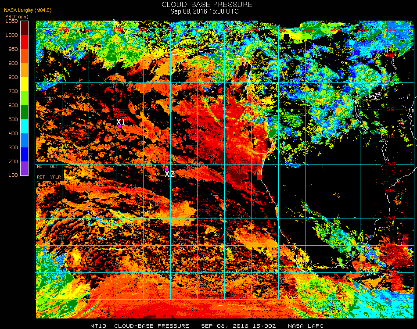Click the 25S latitude label
Screen dimensions: 417x329
coord(390,218)
